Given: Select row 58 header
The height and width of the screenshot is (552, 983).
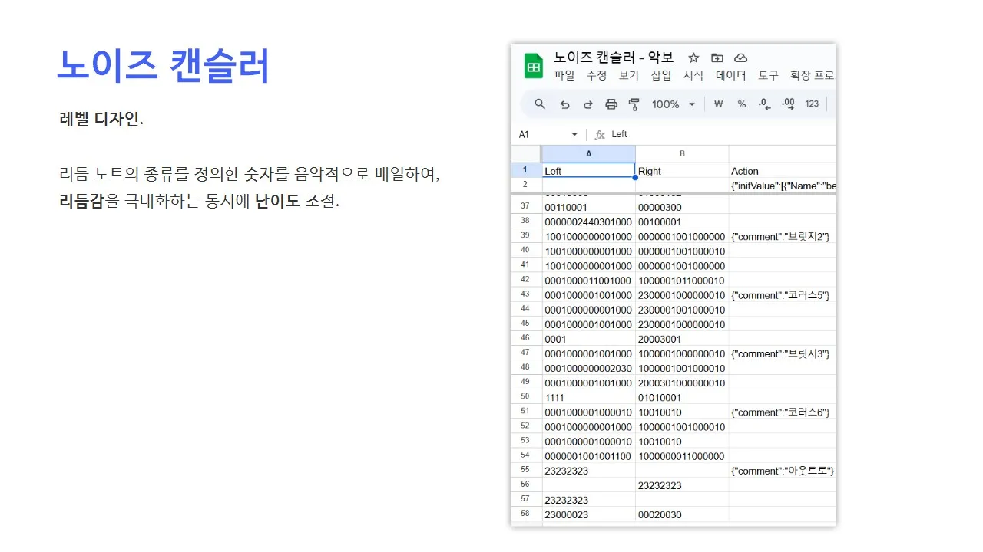Looking at the screenshot, I should 525,514.
